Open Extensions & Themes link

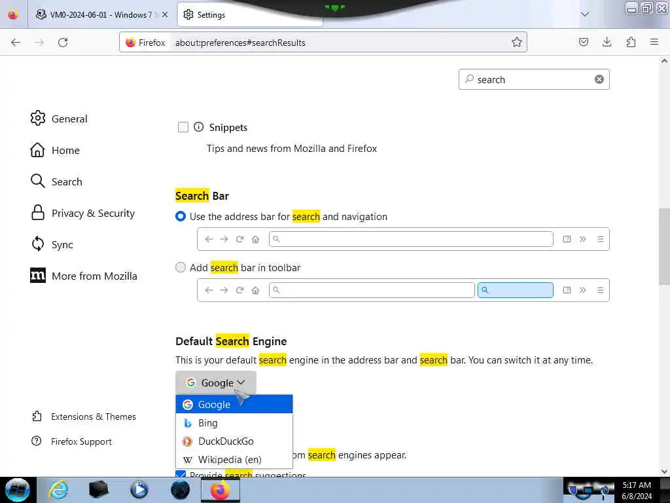(x=84, y=417)
